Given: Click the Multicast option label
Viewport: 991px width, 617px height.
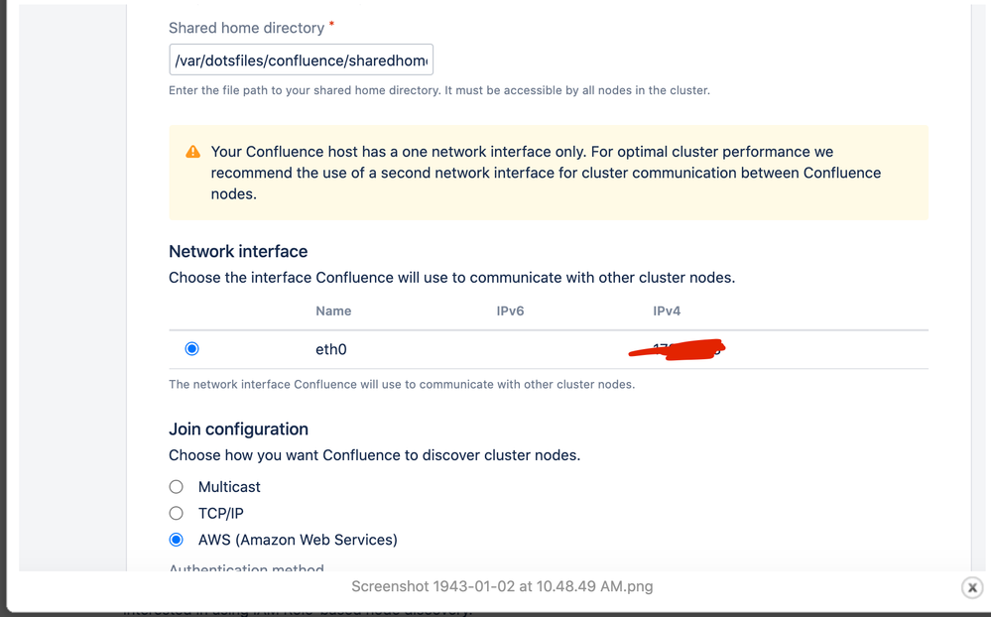Looking at the screenshot, I should 229,487.
